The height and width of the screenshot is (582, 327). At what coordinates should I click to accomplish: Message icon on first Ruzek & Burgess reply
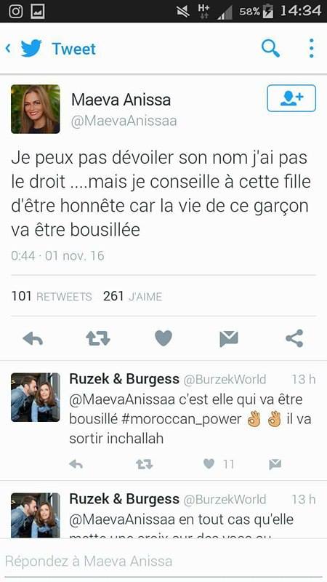275,464
